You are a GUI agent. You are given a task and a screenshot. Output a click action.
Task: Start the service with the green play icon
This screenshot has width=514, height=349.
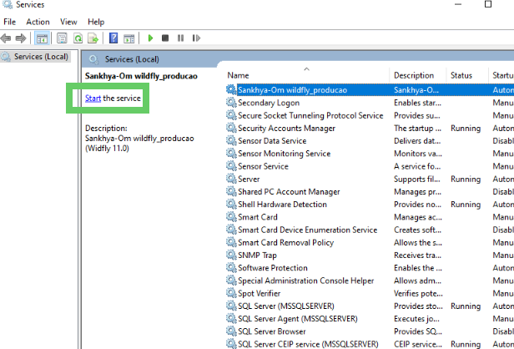click(150, 38)
